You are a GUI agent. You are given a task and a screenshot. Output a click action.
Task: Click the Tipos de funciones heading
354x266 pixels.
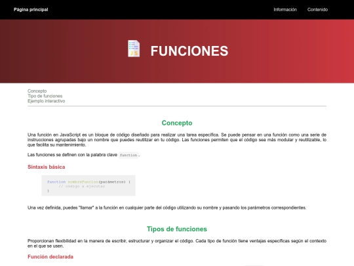point(177,229)
